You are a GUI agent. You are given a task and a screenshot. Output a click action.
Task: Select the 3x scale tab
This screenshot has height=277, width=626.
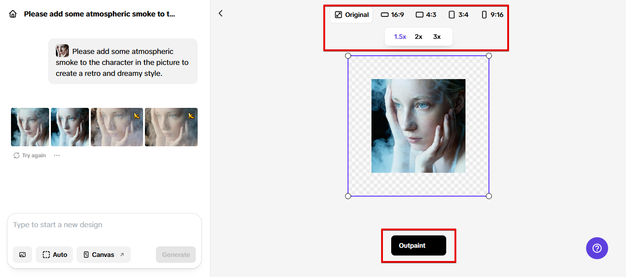[437, 36]
